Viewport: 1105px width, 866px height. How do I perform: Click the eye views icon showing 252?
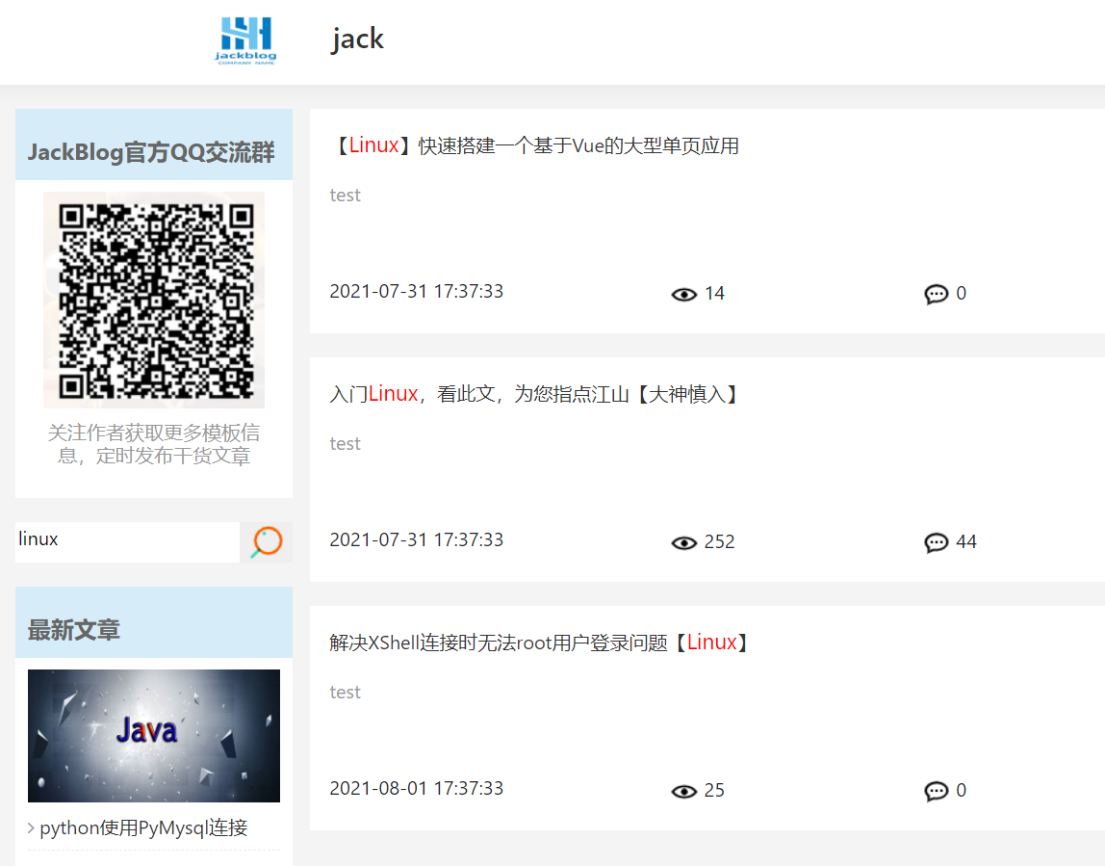tap(683, 542)
